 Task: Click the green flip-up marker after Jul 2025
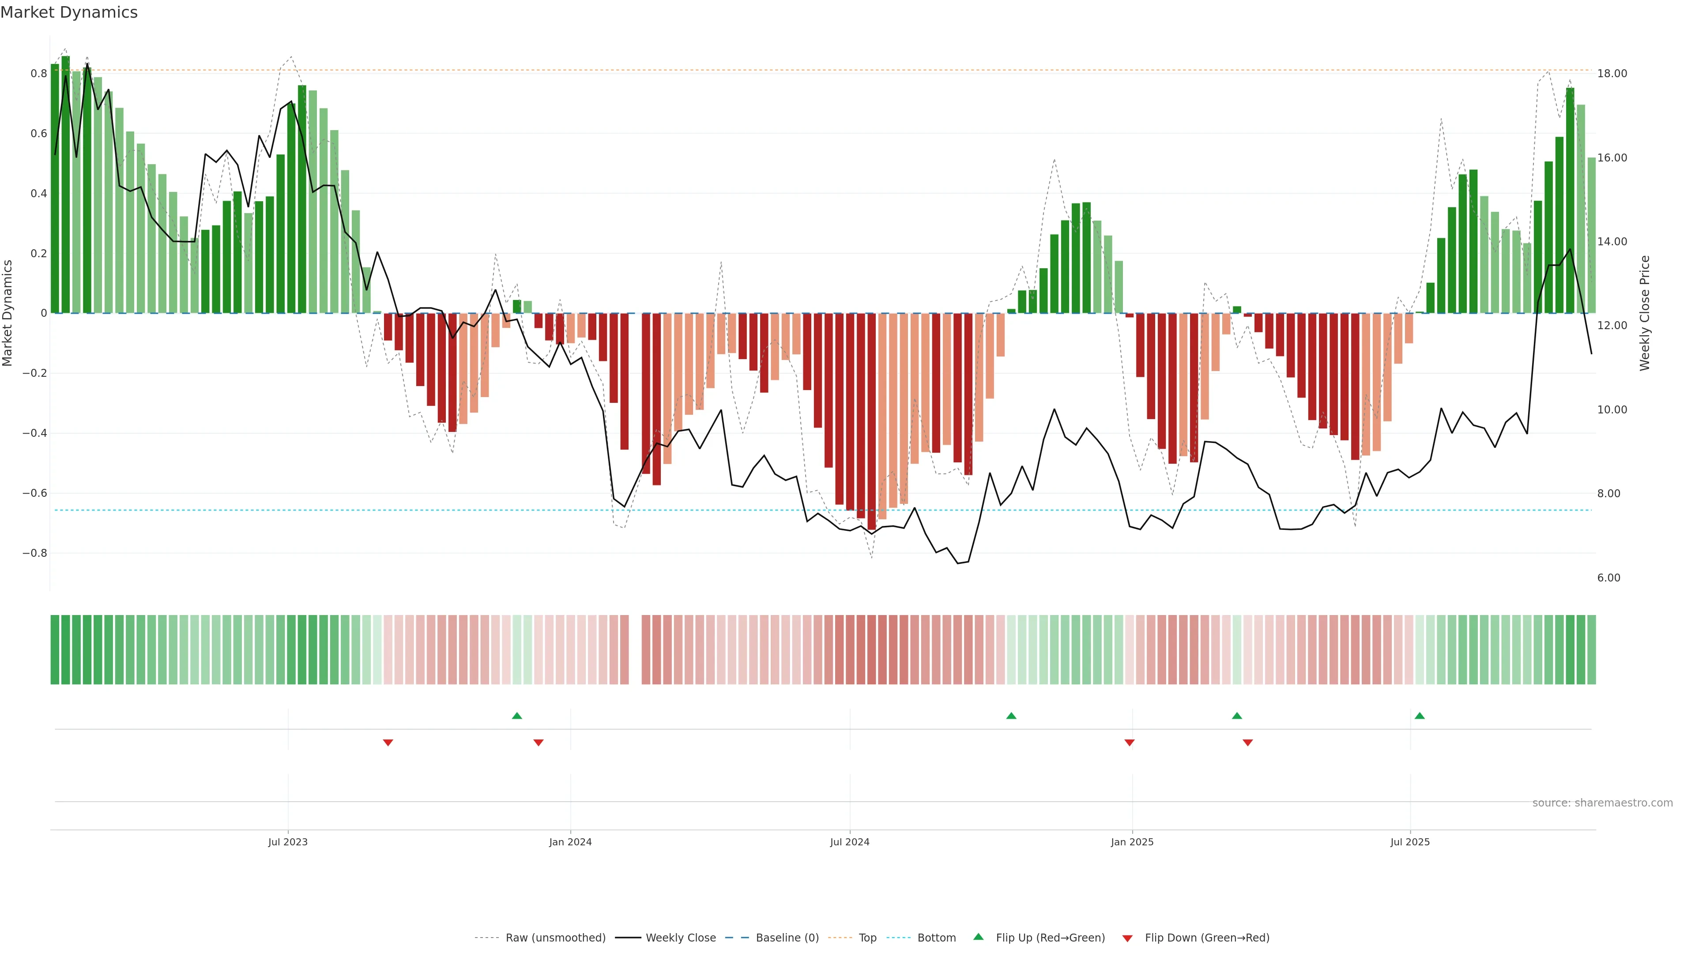click(x=1419, y=716)
